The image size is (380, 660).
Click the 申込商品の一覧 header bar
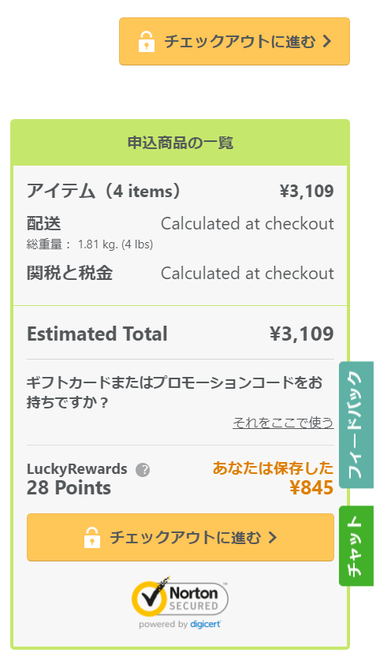(180, 143)
